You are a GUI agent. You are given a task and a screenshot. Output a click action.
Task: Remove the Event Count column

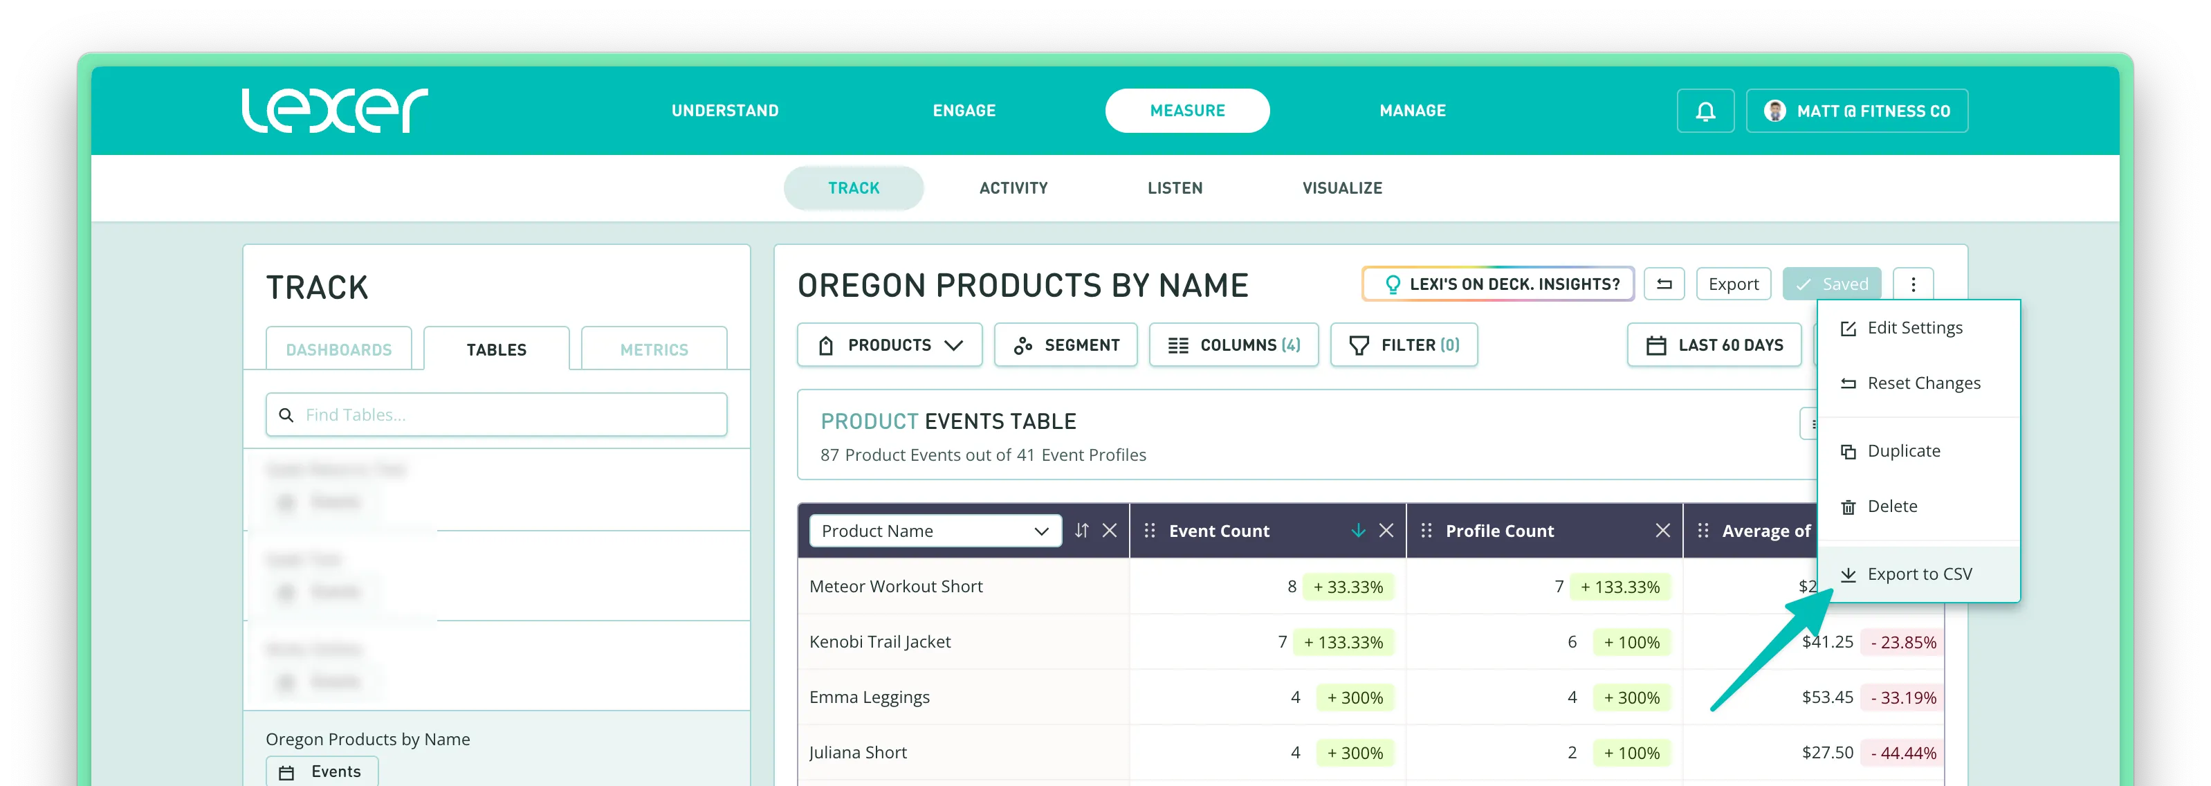tap(1385, 530)
